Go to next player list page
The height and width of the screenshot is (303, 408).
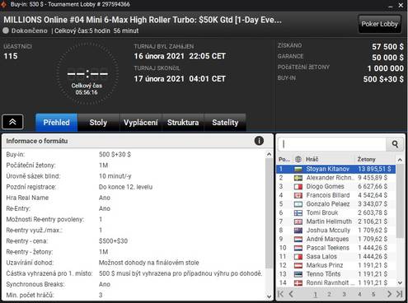coord(389,294)
